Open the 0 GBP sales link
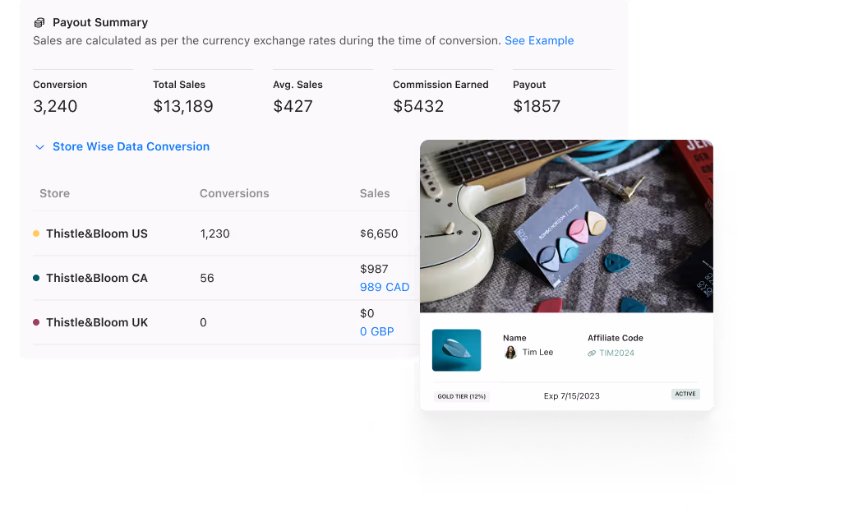The width and height of the screenshot is (867, 513). pos(376,331)
